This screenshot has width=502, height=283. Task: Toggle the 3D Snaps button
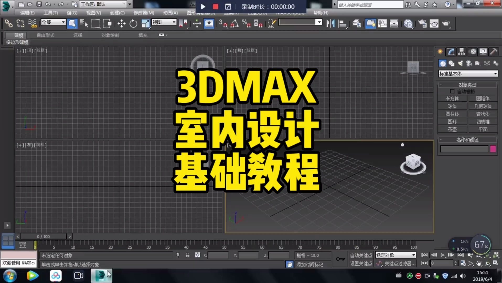223,24
